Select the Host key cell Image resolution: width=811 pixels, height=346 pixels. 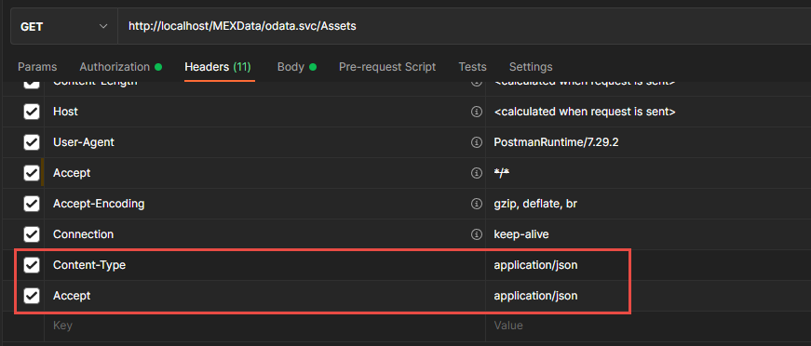264,112
